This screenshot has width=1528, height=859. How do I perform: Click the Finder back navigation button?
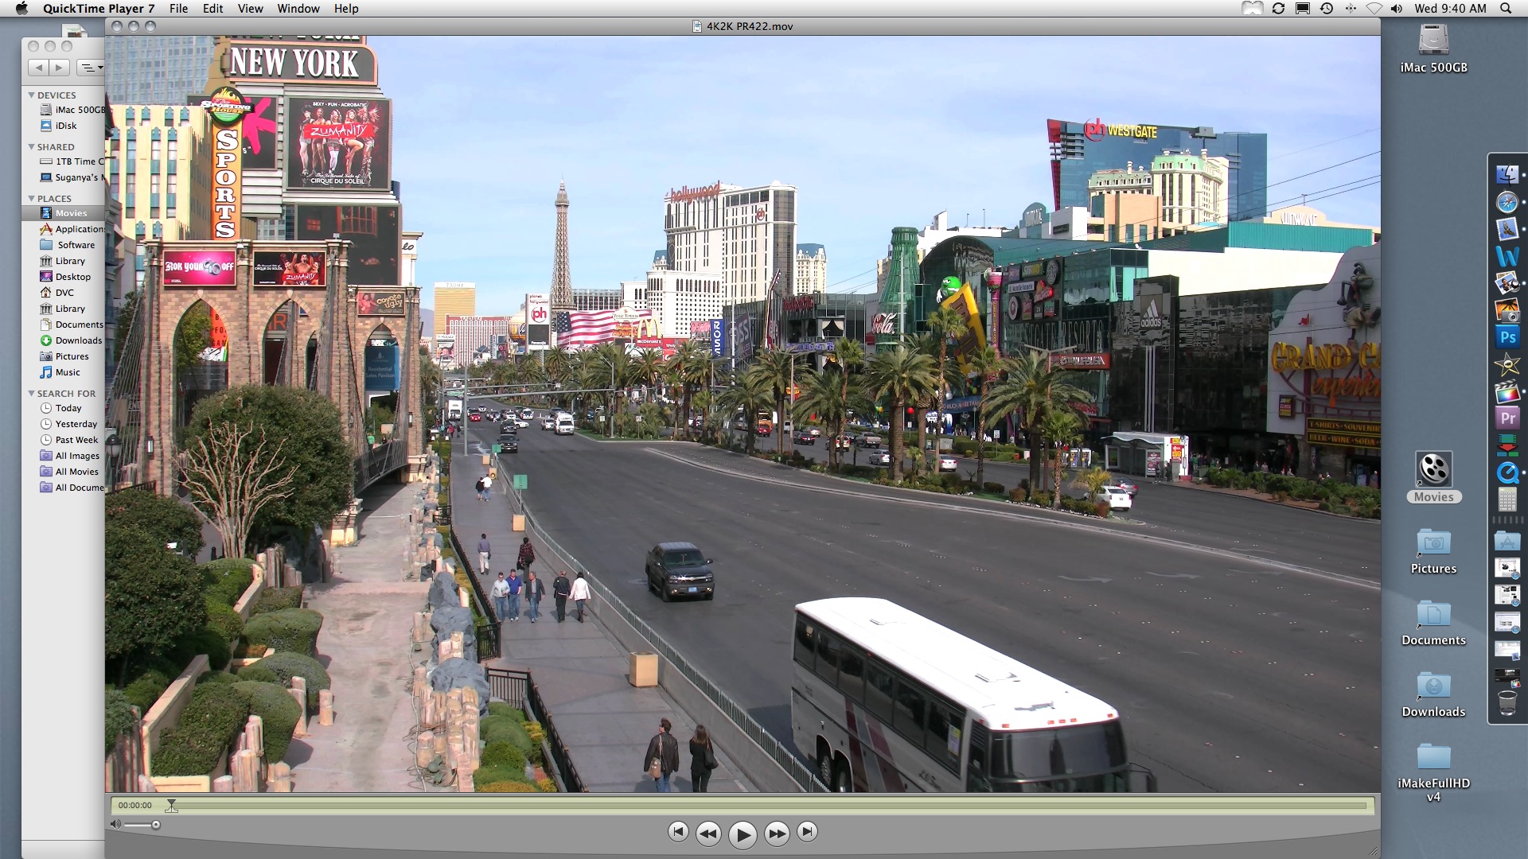point(39,68)
